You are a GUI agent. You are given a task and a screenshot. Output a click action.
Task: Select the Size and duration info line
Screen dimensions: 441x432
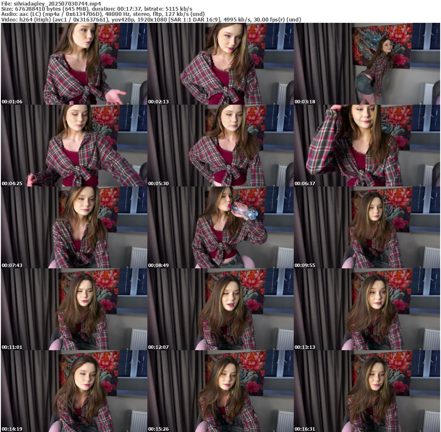(x=96, y=9)
